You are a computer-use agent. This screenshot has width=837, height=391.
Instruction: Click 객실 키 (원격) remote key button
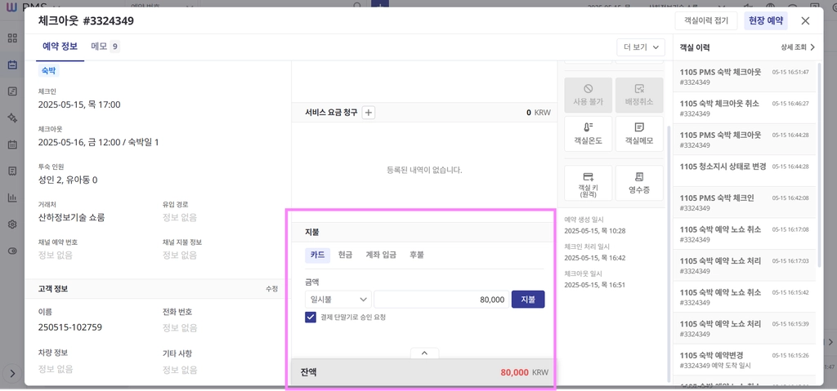click(588, 183)
